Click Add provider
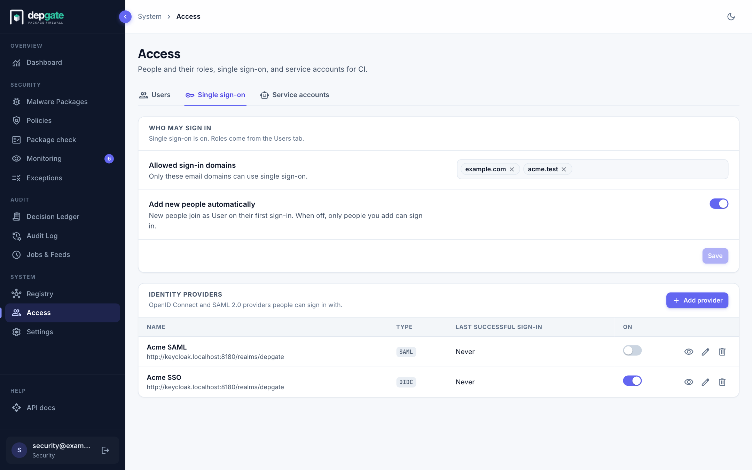Viewport: 752px width, 470px height. pos(697,300)
